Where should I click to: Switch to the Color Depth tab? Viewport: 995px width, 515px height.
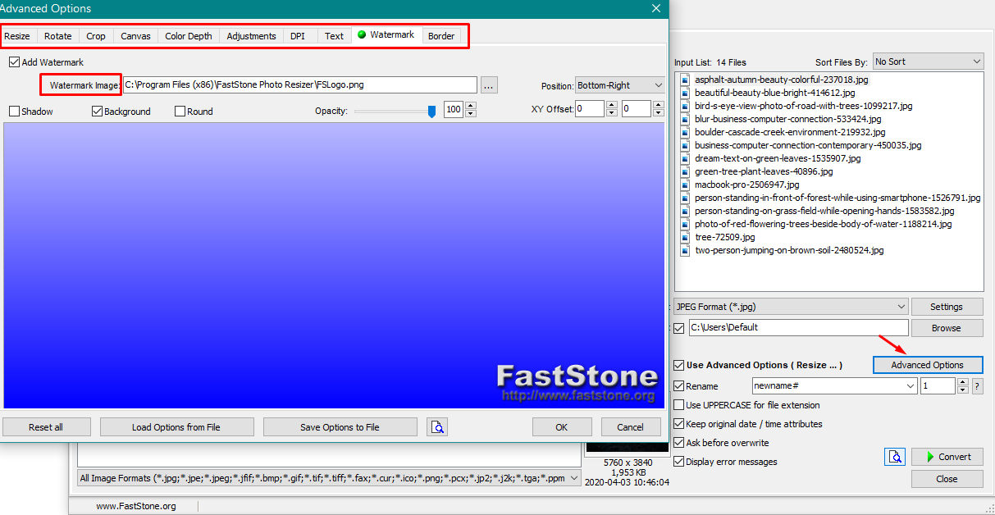(x=189, y=36)
